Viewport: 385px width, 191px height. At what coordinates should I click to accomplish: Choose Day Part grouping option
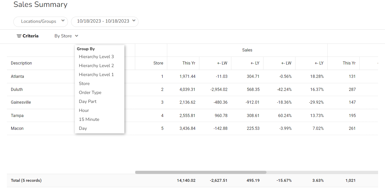pos(87,101)
